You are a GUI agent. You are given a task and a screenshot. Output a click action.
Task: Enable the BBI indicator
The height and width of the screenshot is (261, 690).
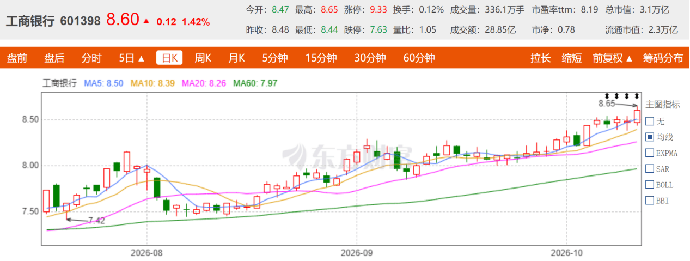click(x=650, y=201)
